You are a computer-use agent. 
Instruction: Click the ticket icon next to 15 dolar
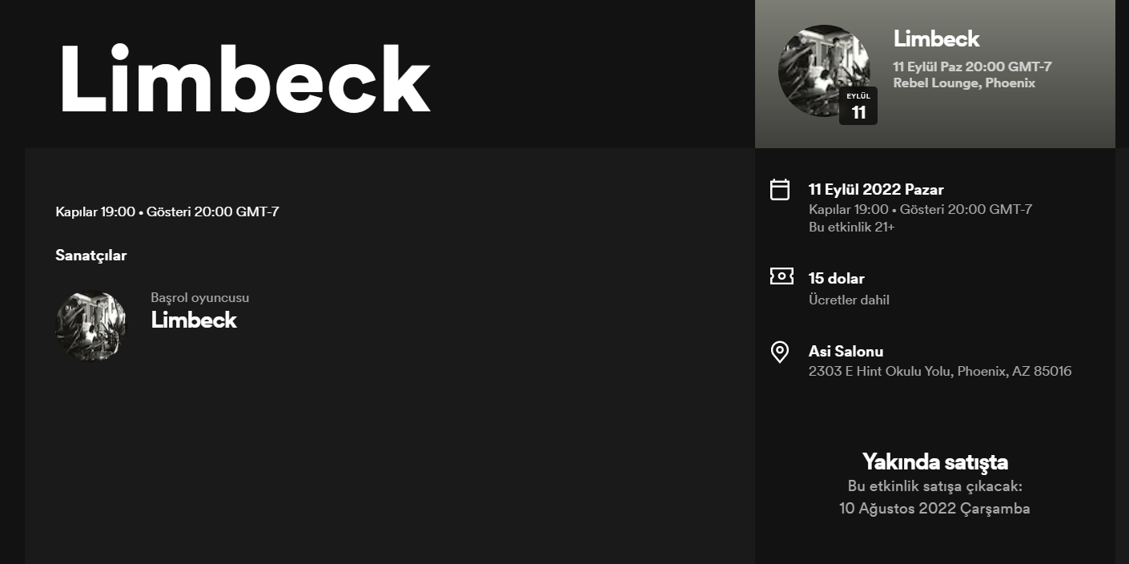click(781, 276)
